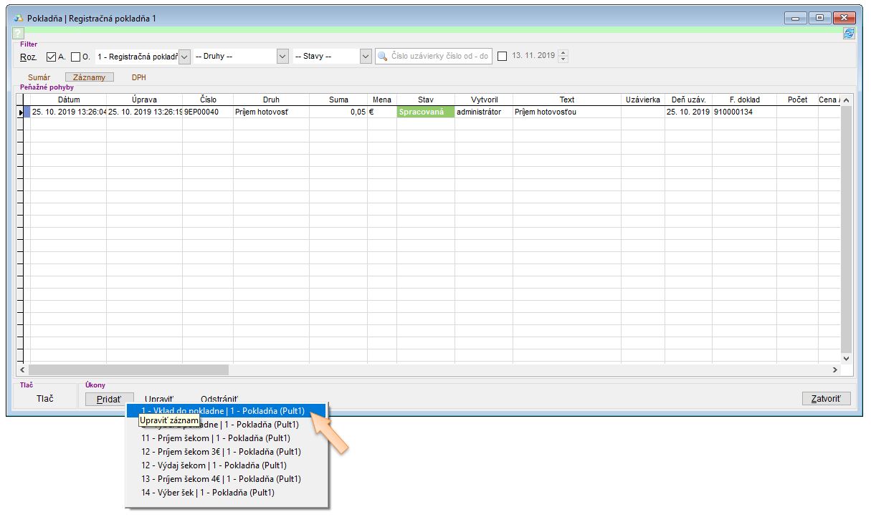871x517 pixels.
Task: Click the refresh icon at top right
Action: (x=849, y=33)
